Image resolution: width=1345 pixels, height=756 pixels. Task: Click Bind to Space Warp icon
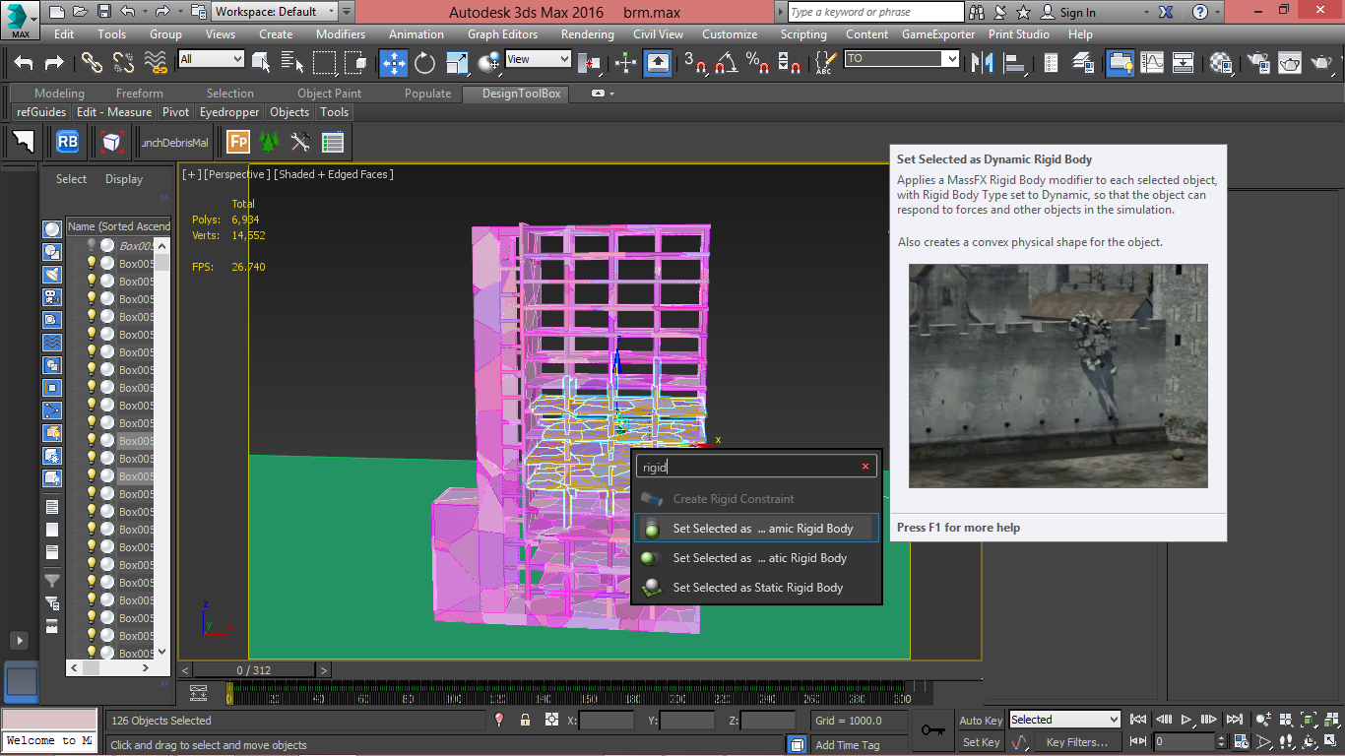pos(156,62)
